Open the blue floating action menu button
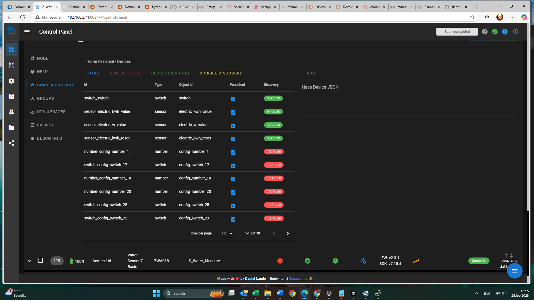The height and width of the screenshot is (300, 534). click(x=515, y=271)
